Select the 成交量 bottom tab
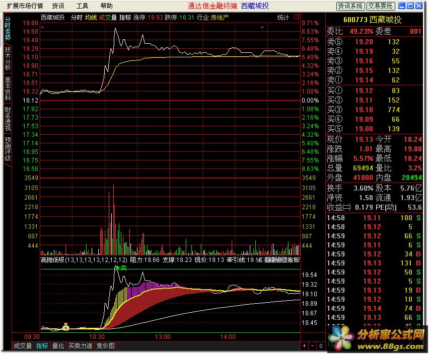429x354 pixels. (23, 346)
